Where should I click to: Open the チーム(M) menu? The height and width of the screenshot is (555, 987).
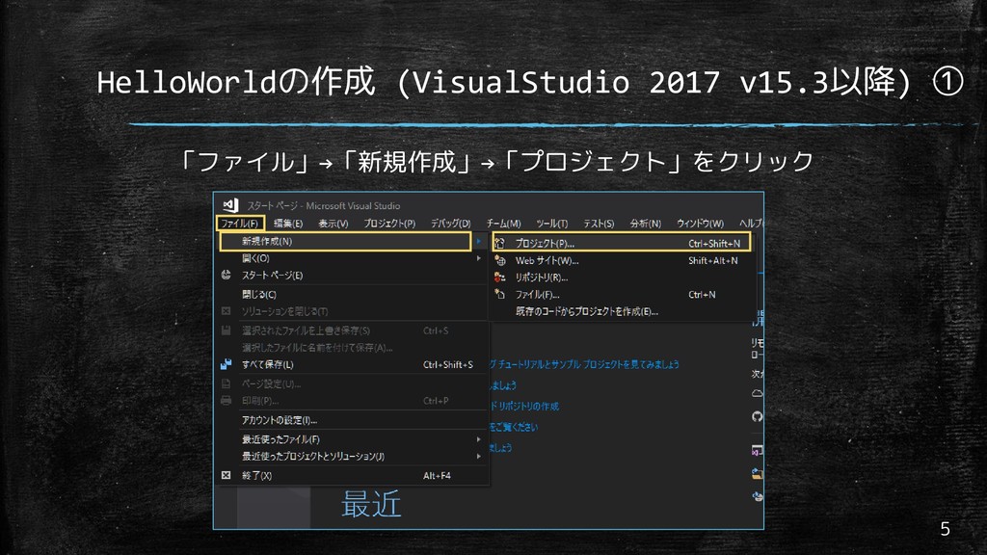coord(503,224)
